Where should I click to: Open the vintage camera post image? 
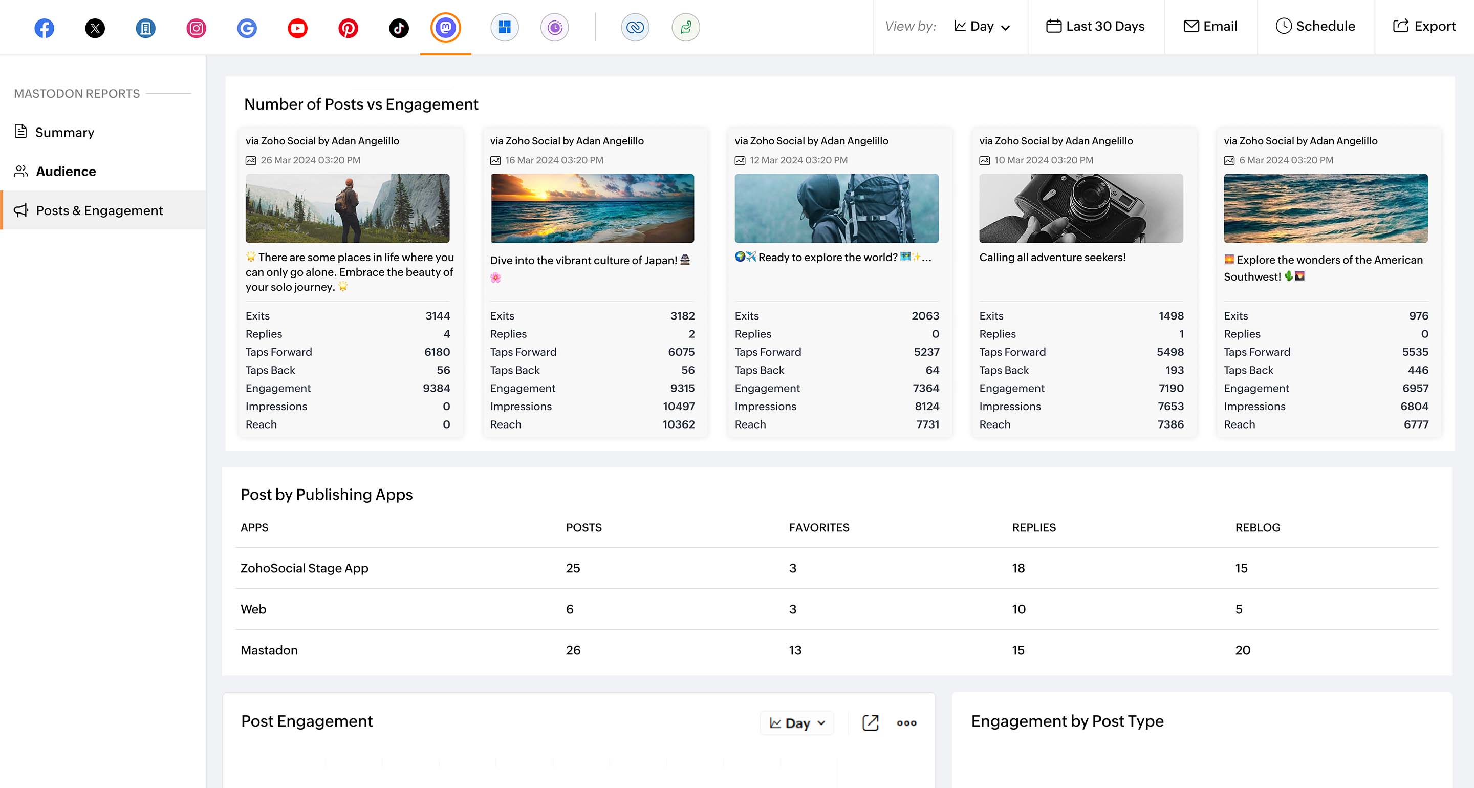coord(1081,208)
